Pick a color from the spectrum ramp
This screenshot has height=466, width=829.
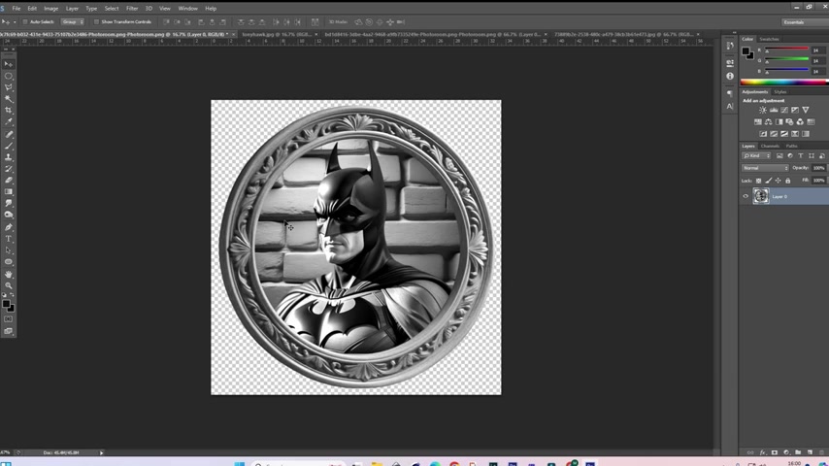click(784, 82)
